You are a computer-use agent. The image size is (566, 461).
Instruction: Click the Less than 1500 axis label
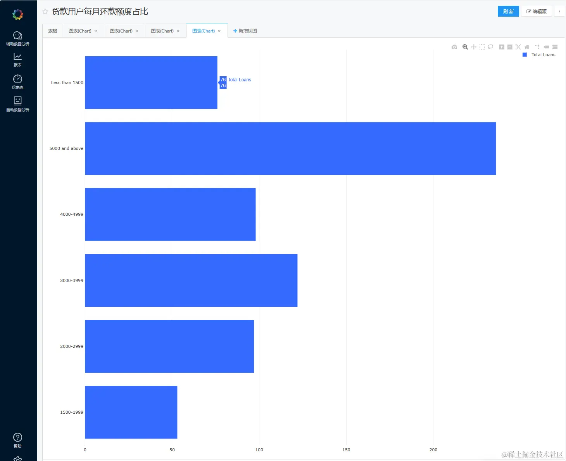[67, 83]
